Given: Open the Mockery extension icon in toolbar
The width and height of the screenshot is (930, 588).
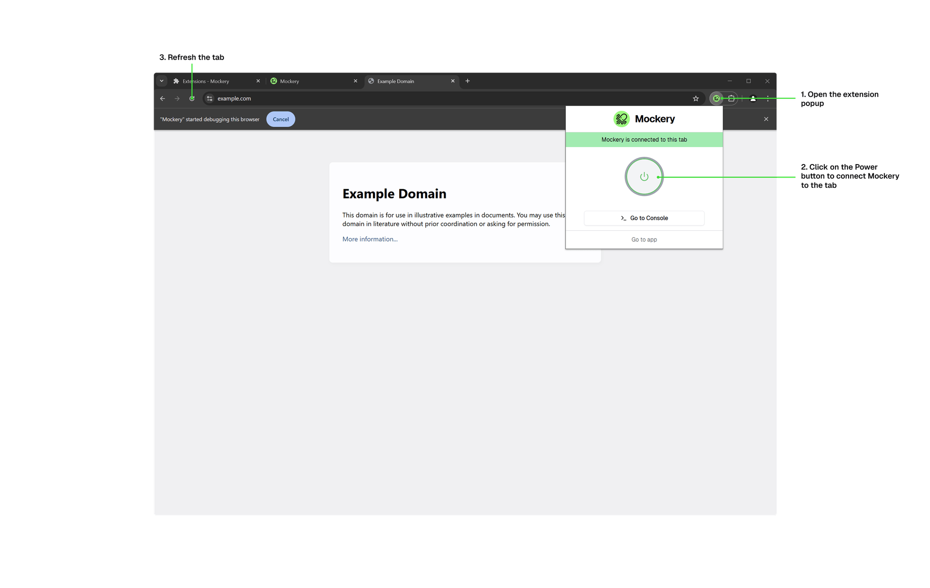Looking at the screenshot, I should point(716,99).
